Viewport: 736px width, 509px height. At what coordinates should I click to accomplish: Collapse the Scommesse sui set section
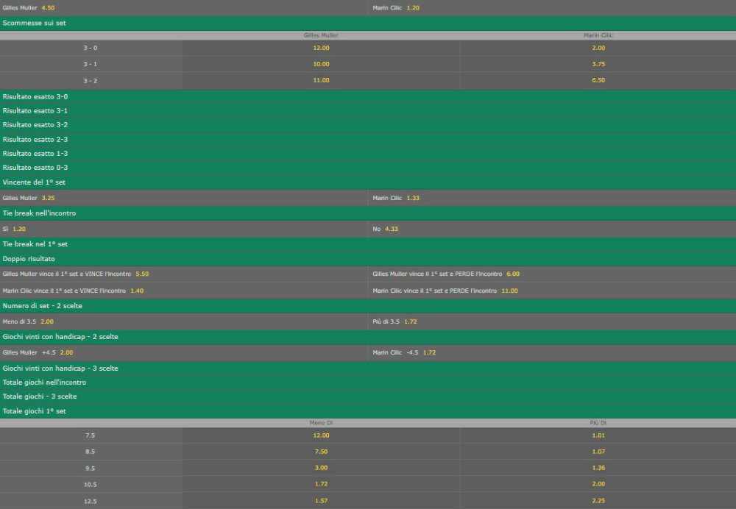[35, 23]
